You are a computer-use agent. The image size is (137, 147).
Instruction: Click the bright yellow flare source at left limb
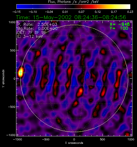coord(21,72)
